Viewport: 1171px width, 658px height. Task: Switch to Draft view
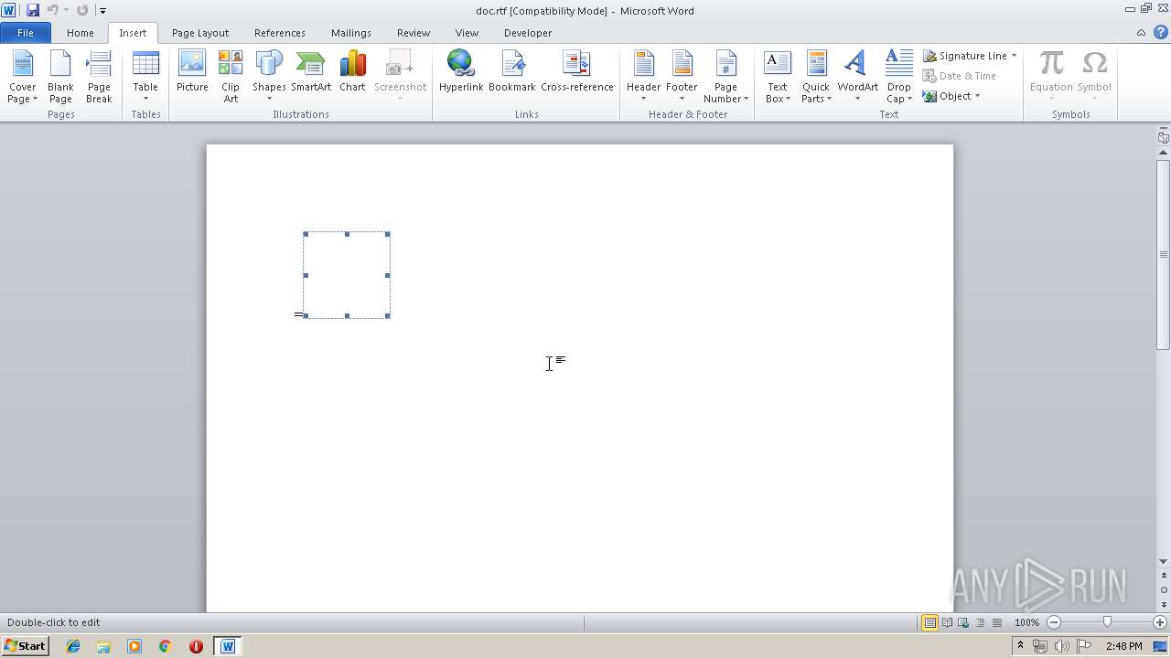(996, 622)
